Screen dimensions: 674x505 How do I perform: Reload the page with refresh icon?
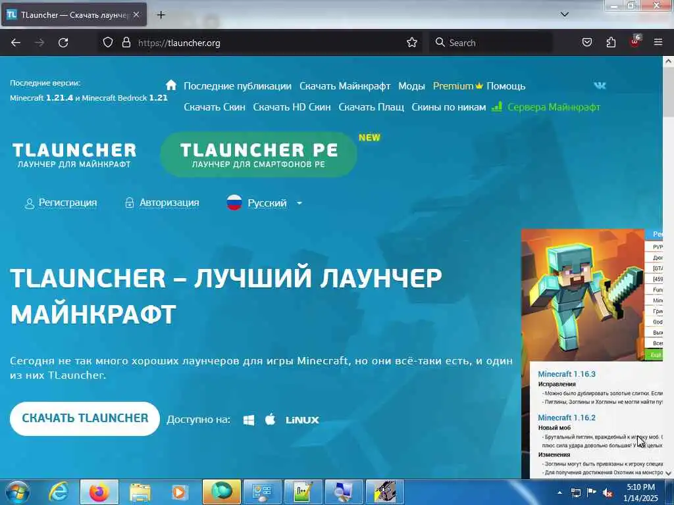click(x=63, y=43)
